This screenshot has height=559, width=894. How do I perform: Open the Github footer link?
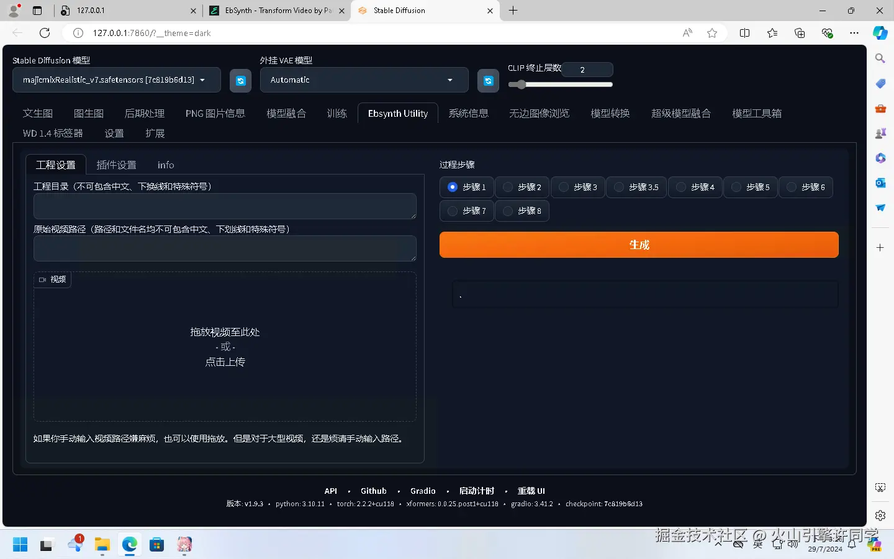pos(374,491)
